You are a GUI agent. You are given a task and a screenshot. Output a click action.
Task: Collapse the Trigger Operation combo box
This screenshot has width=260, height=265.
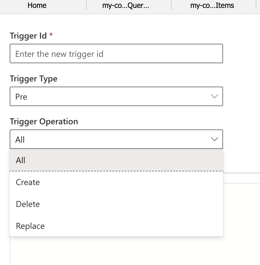pyautogui.click(x=116, y=139)
